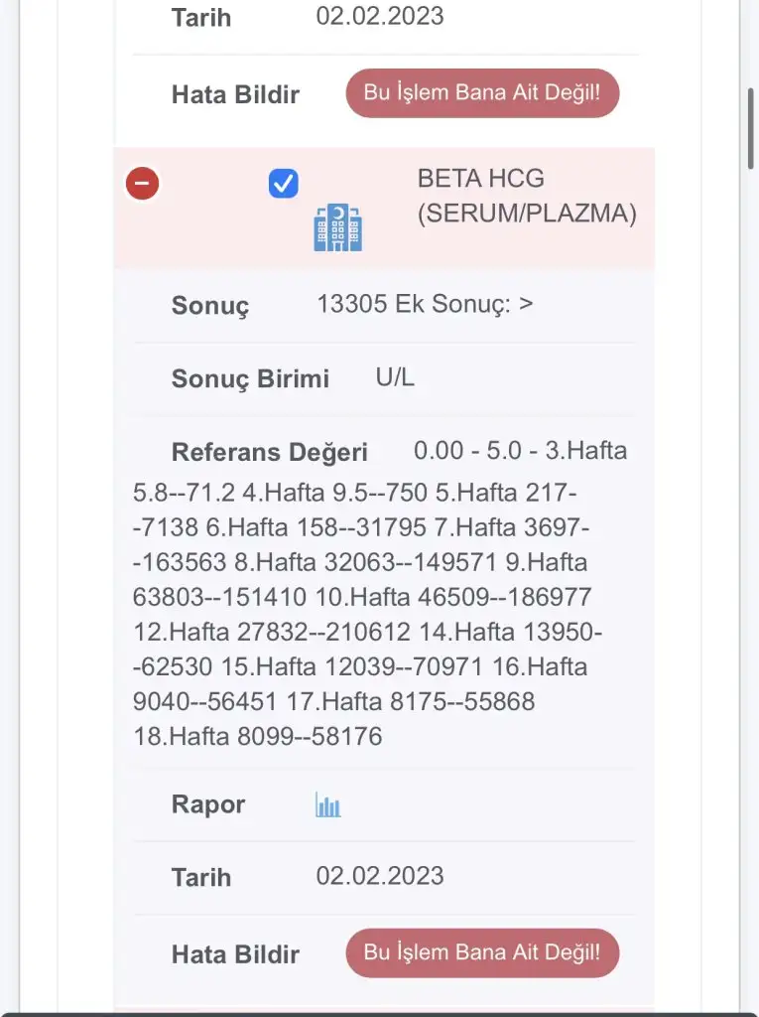Click the 'Sonuç Birimi' label
The height and width of the screenshot is (1017, 759).
click(x=250, y=379)
